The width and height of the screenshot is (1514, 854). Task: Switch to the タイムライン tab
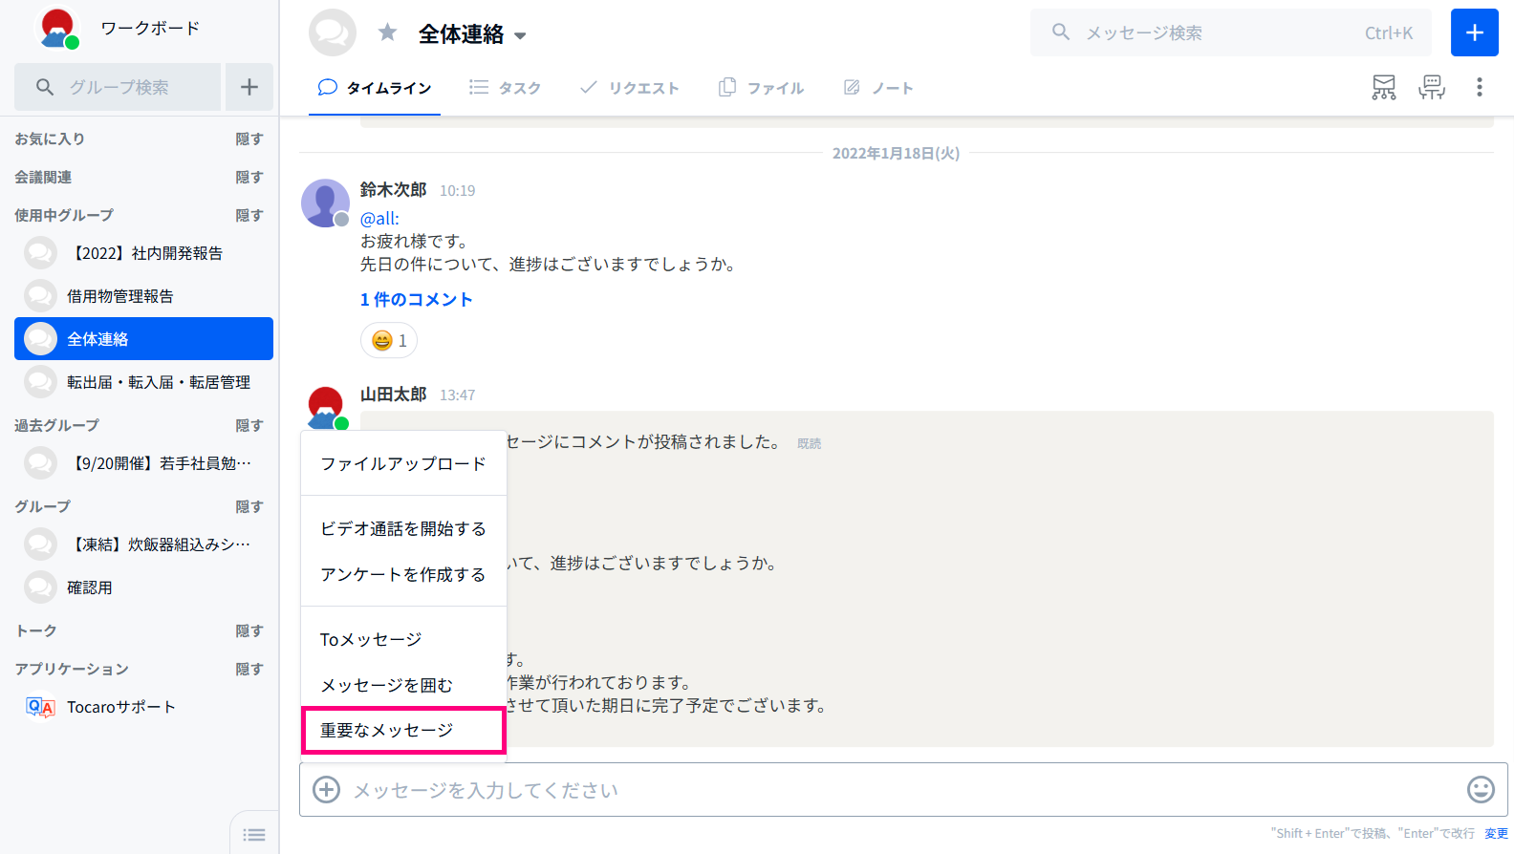375,88
